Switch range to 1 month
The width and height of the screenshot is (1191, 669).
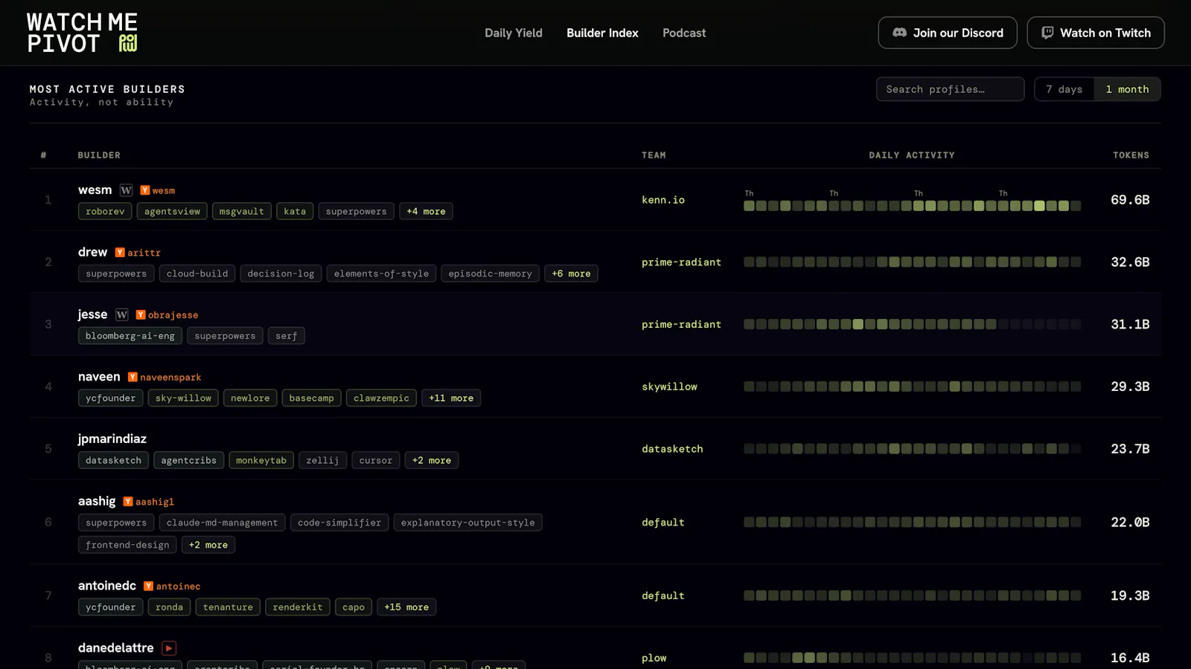tap(1127, 89)
